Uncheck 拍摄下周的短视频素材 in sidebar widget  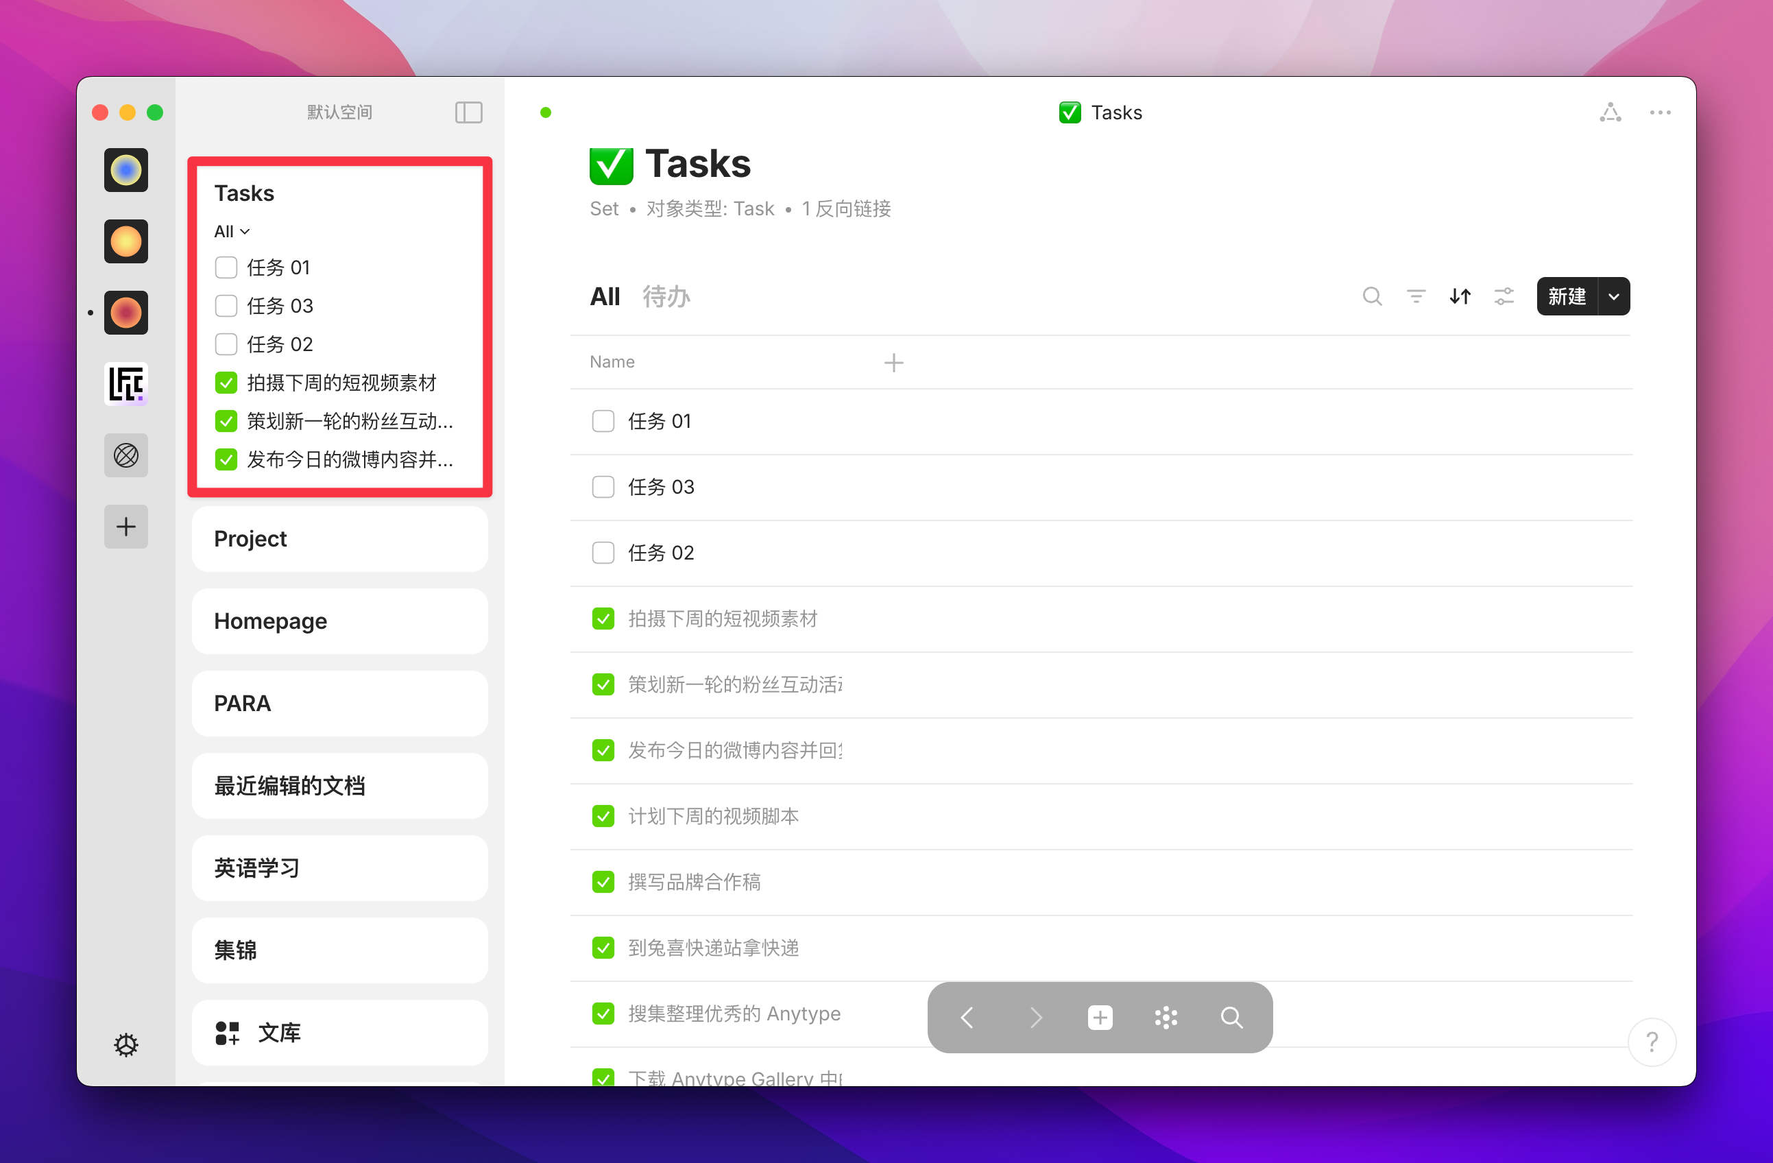coord(226,383)
